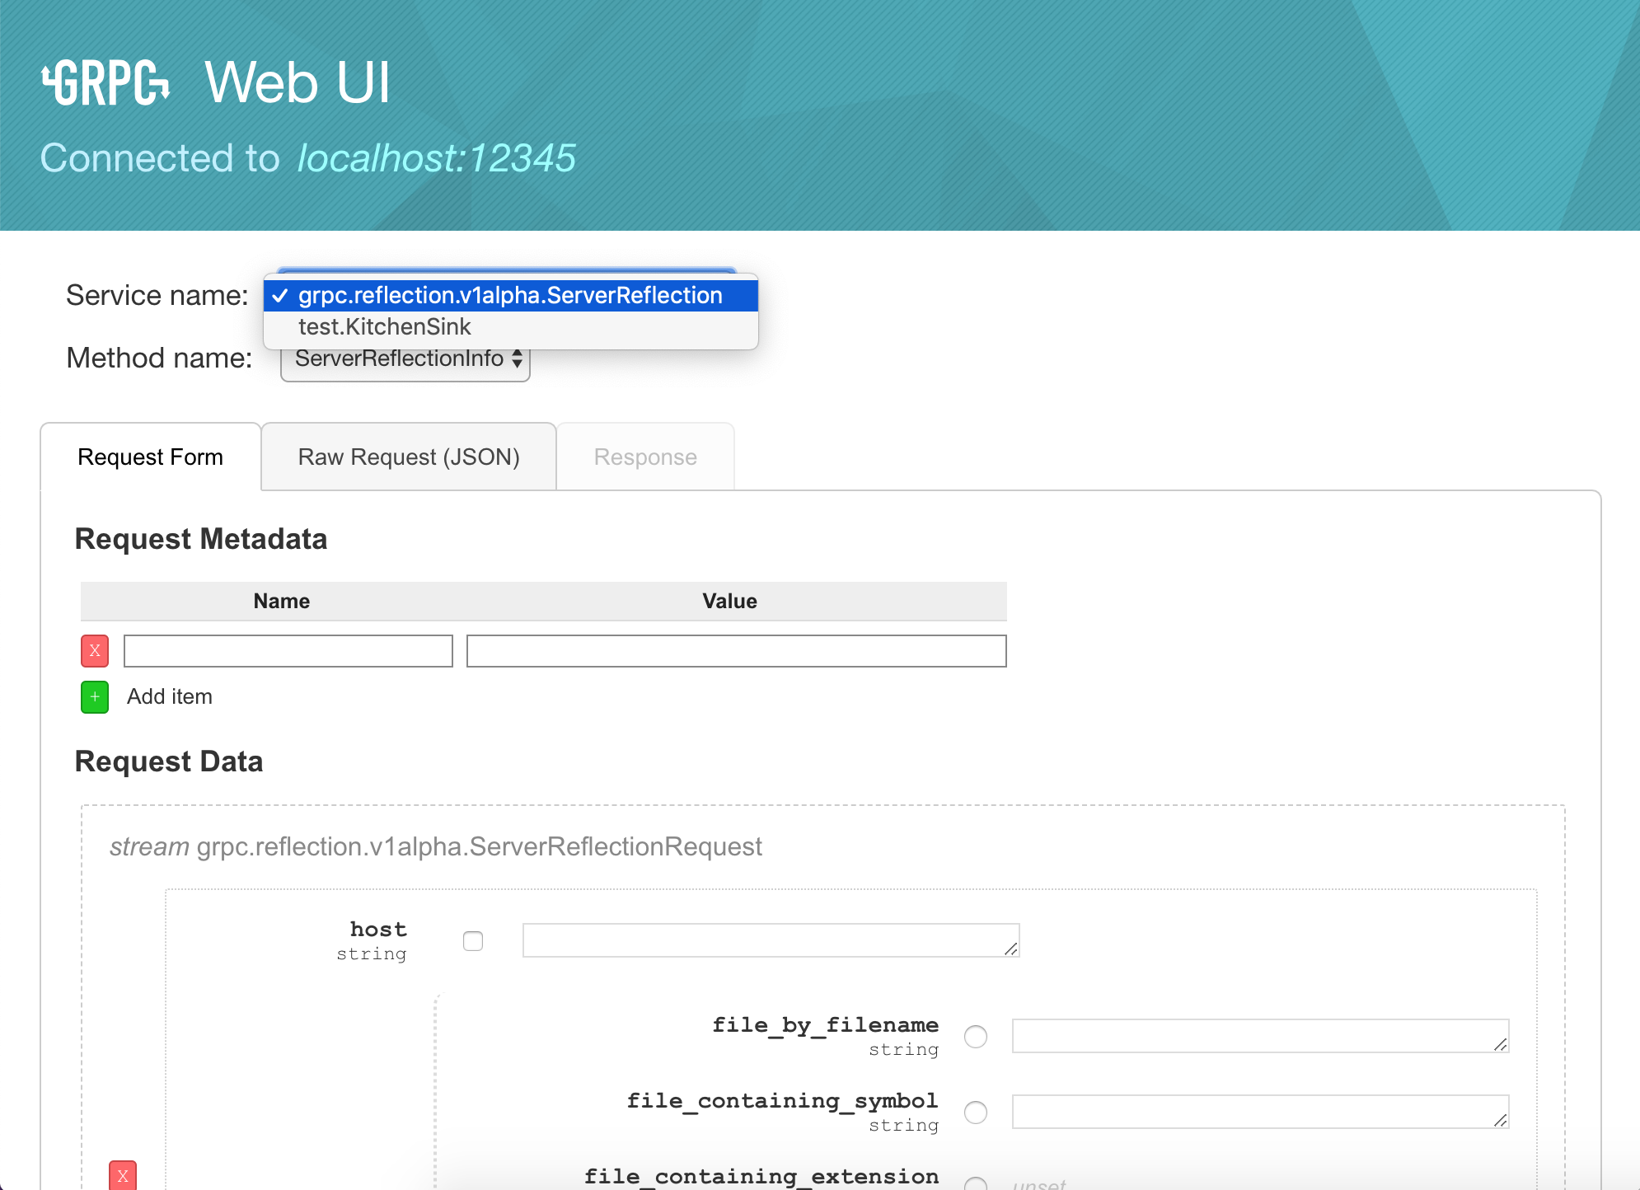The height and width of the screenshot is (1190, 1640).
Task: Click the file_containing_symbol text area
Action: 1260,1113
